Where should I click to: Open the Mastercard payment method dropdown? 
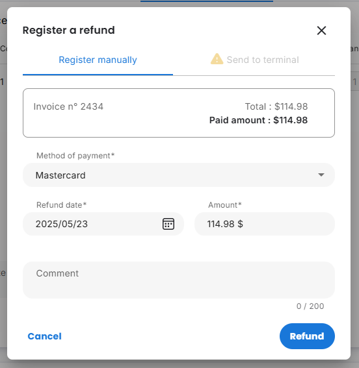(179, 175)
